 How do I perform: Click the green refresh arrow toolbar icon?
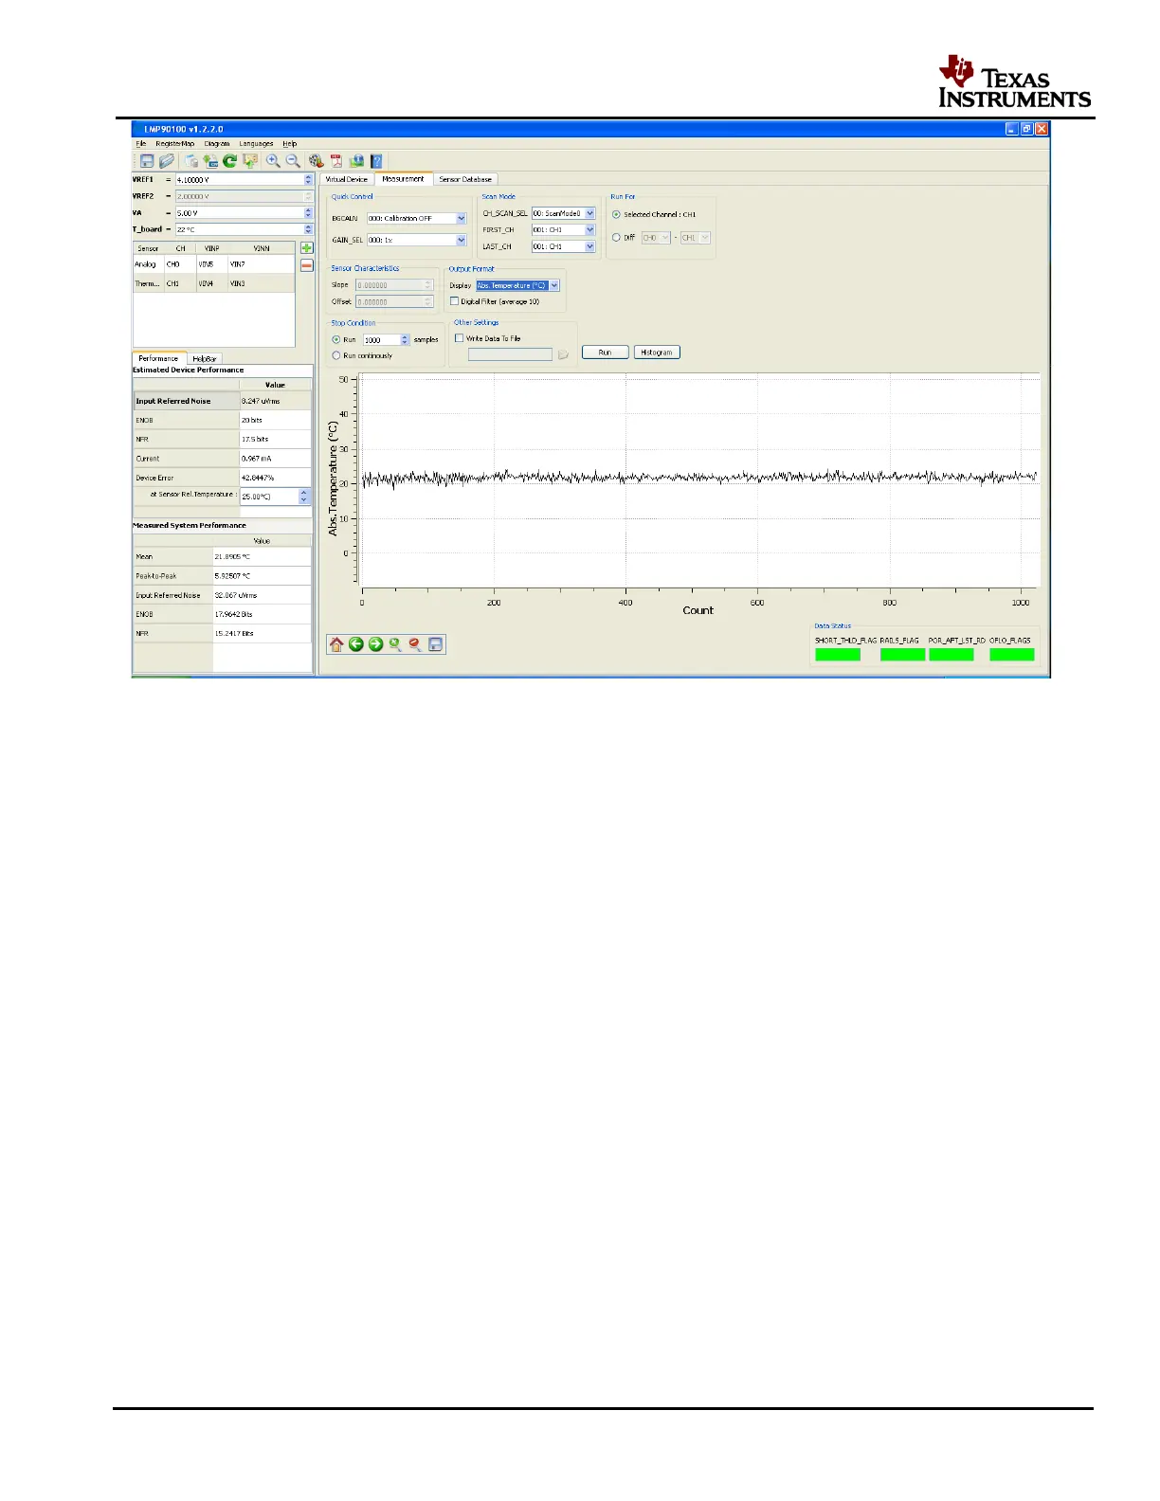click(229, 161)
